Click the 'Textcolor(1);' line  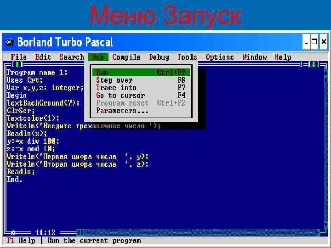[x=33, y=118]
